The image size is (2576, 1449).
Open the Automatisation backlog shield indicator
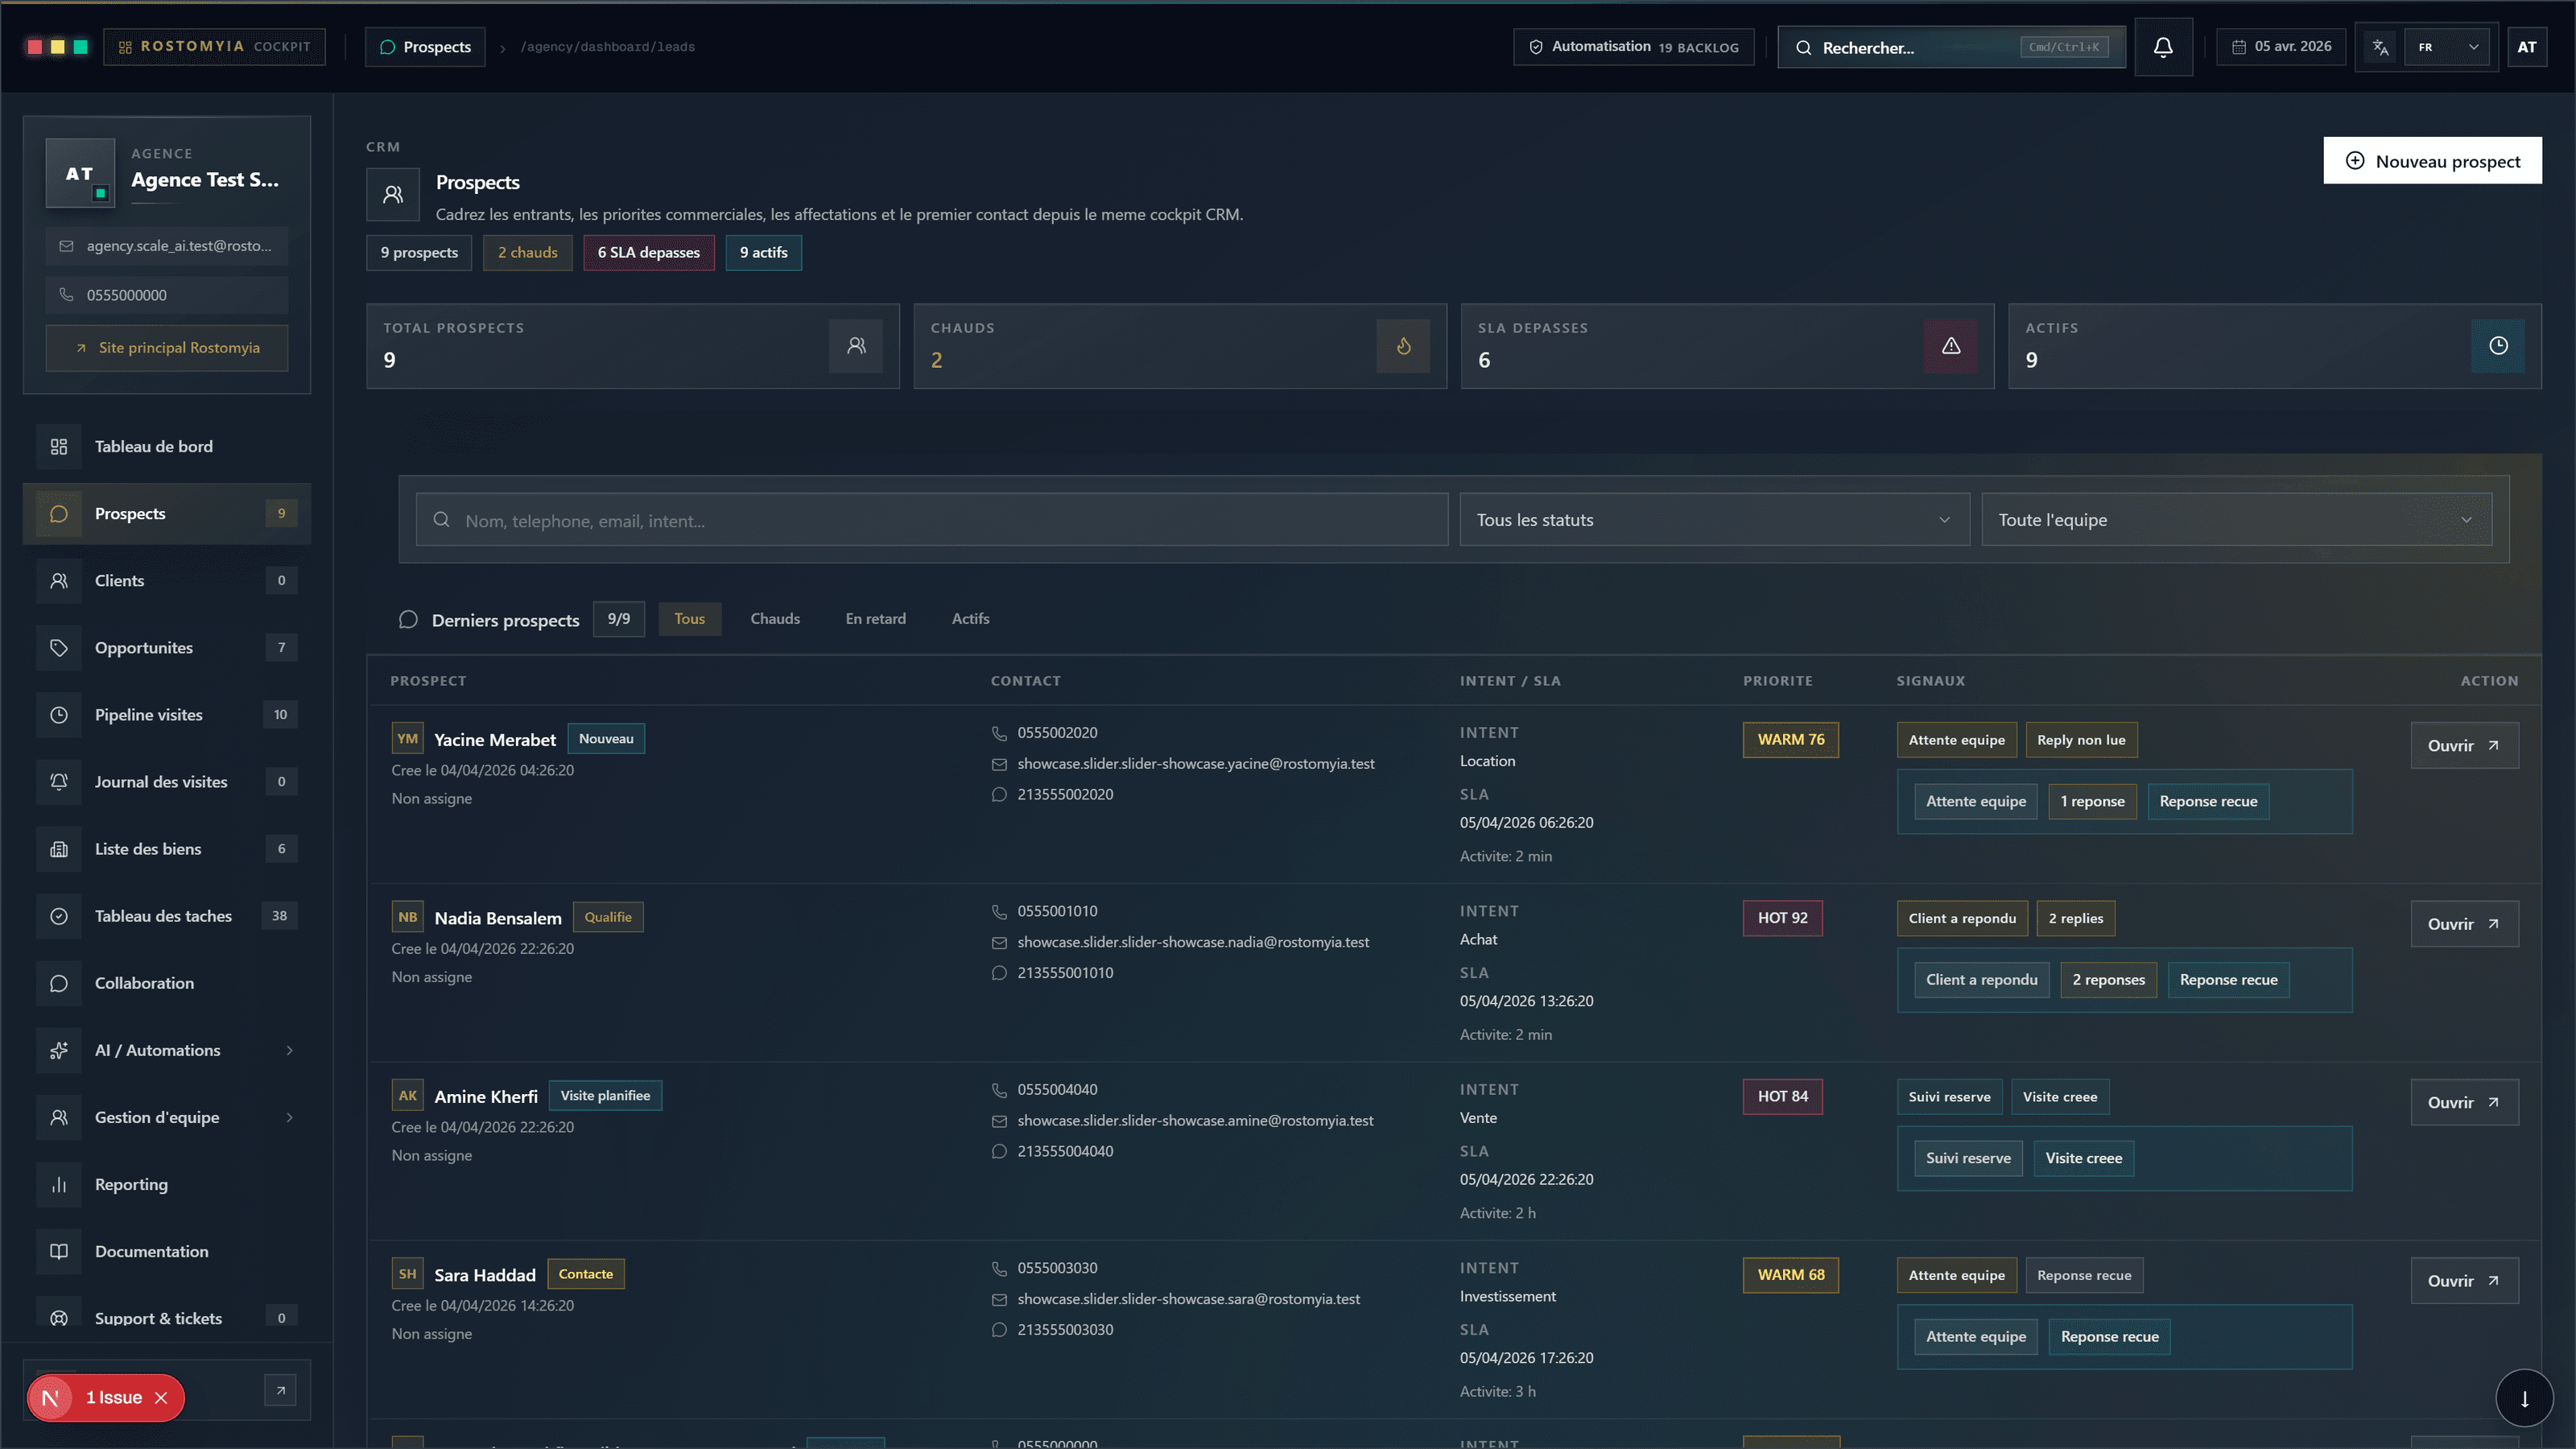click(x=1633, y=47)
